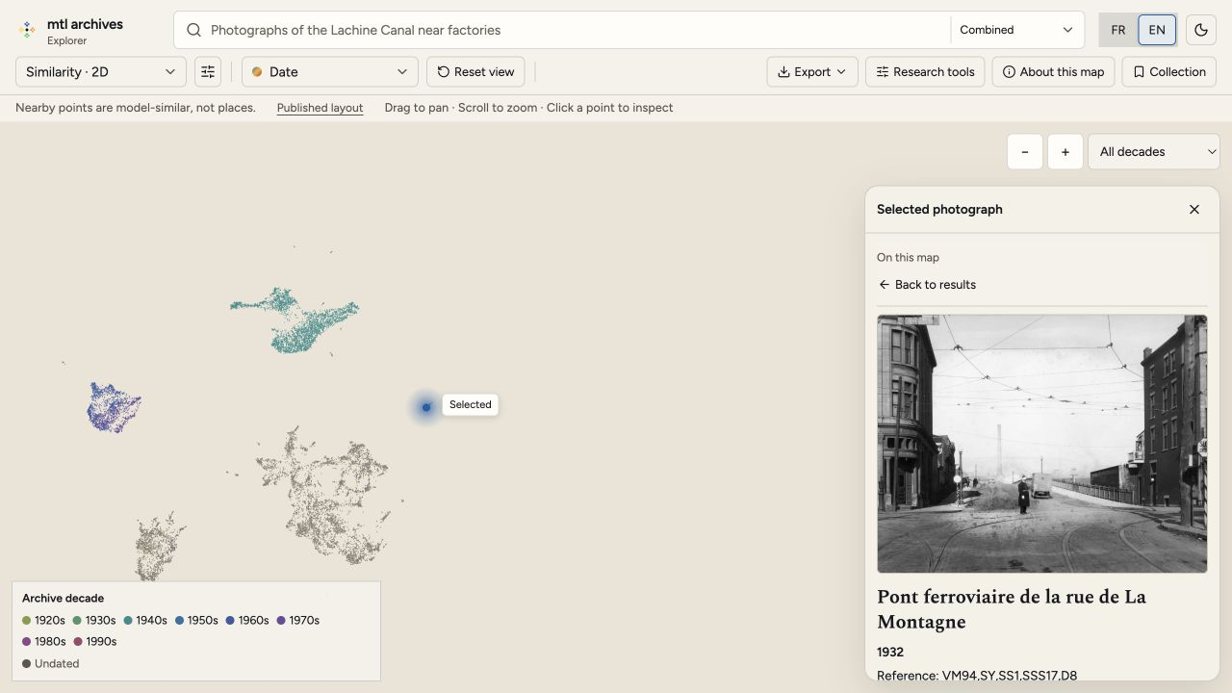The width and height of the screenshot is (1232, 693).
Task: Open Research tools
Action: (x=925, y=72)
